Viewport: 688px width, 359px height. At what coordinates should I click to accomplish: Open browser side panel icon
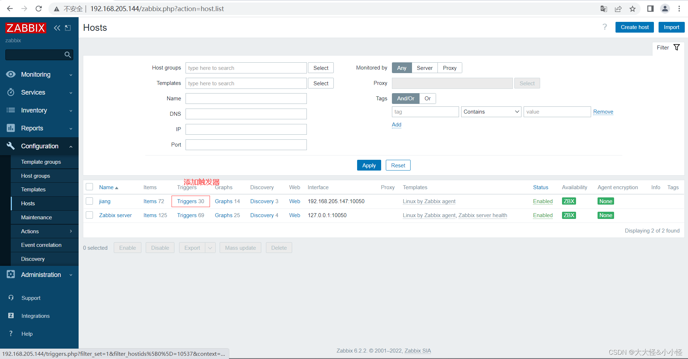pyautogui.click(x=650, y=9)
